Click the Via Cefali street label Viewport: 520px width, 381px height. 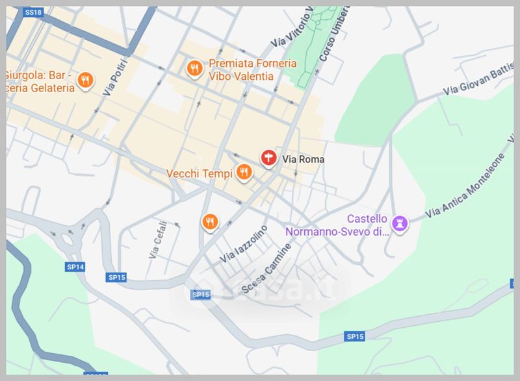pos(157,240)
